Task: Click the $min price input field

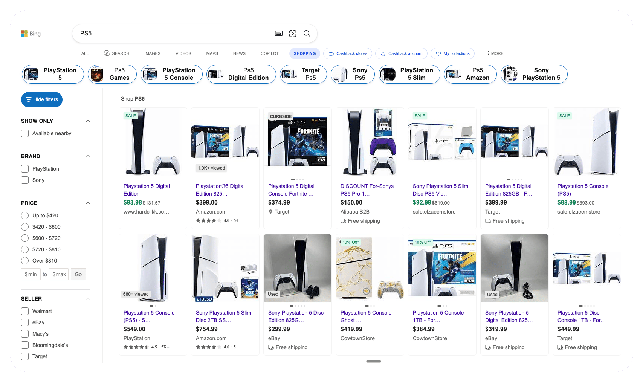Action: 31,274
